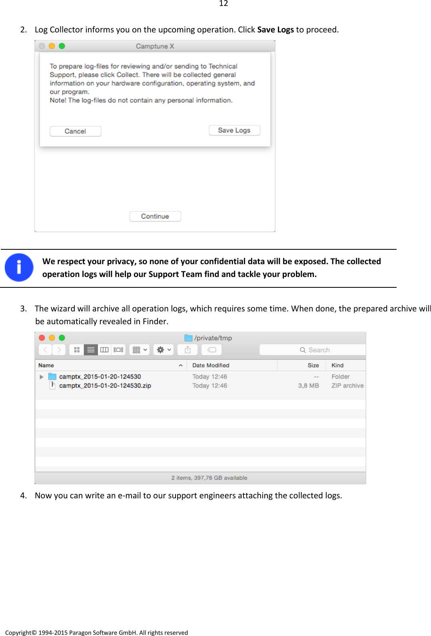
Task: Go back in Finder window
Action: (x=46, y=350)
